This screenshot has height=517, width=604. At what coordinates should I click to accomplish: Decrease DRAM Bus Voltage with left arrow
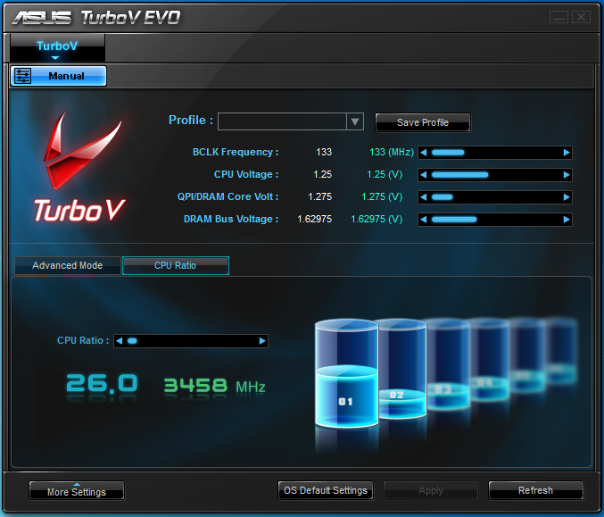(x=424, y=220)
